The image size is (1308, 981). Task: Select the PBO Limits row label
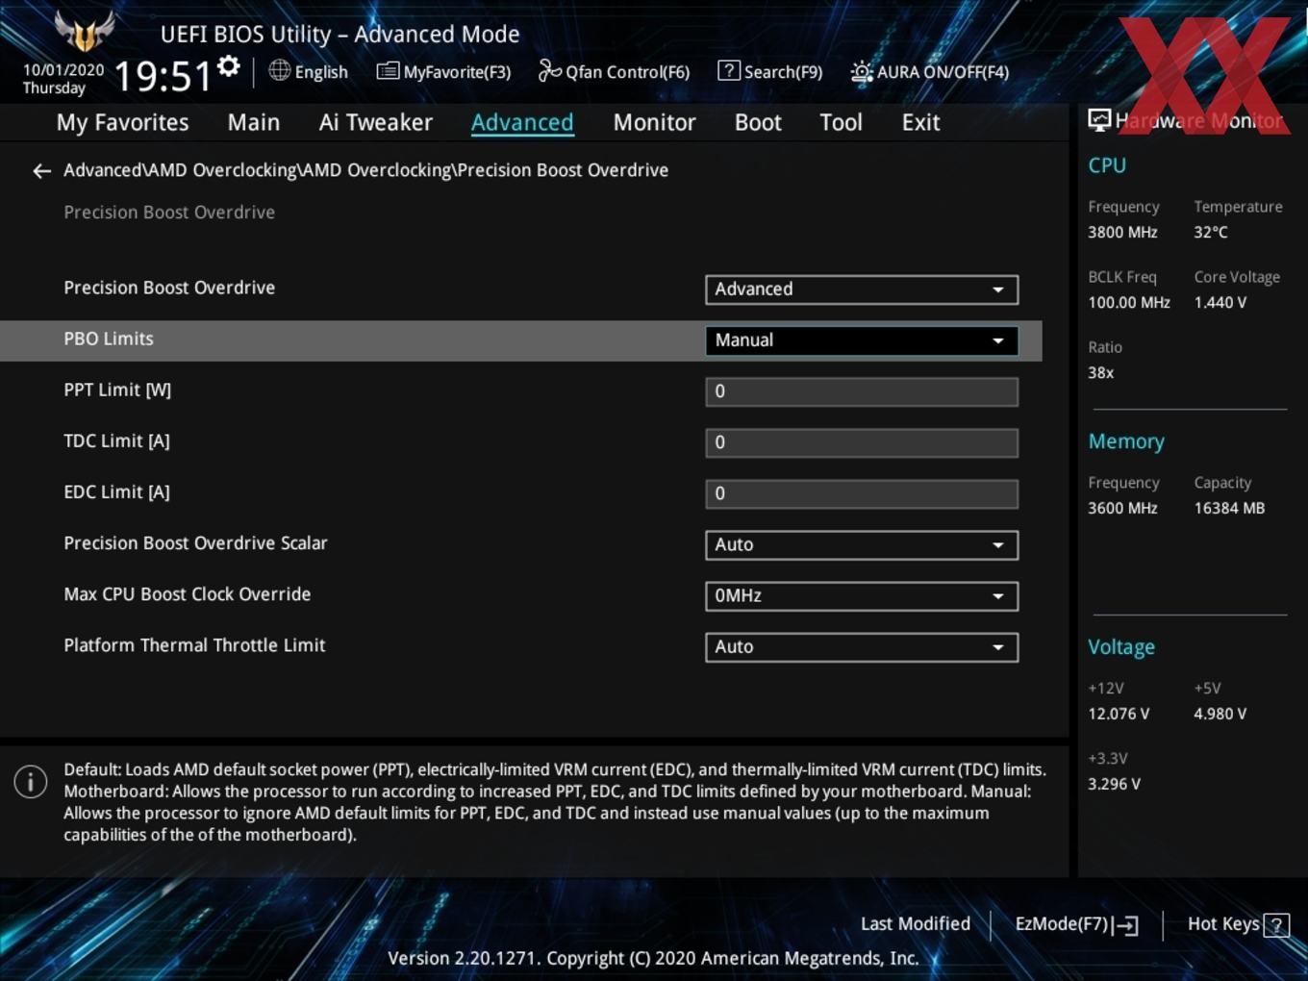tap(109, 339)
